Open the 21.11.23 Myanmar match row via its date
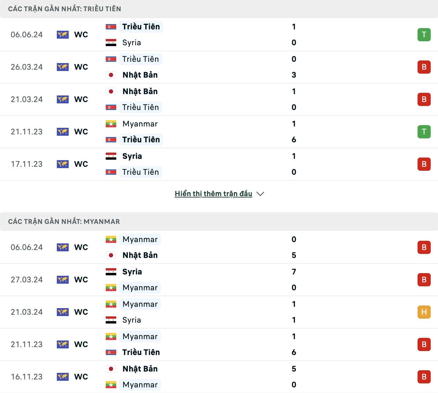The width and height of the screenshot is (438, 393). (27, 344)
